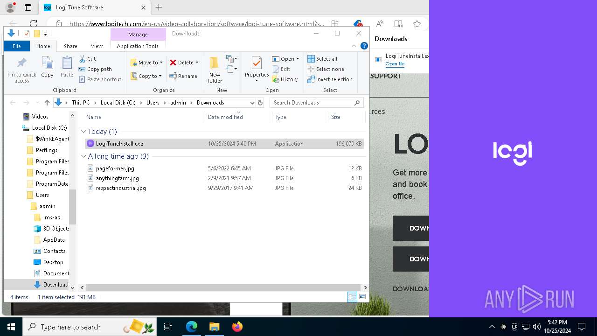The width and height of the screenshot is (597, 336).
Task: Click the Up one level arrow
Action: point(47,103)
